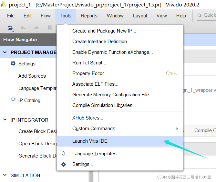
Task: Select the IP INTEGRATOR heading
Action: 29,120
